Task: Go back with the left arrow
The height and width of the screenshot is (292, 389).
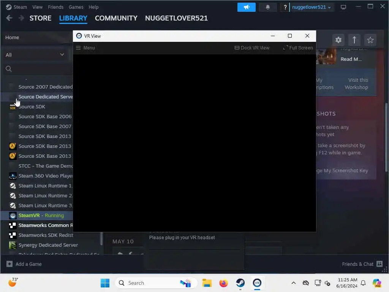Action: point(9,18)
